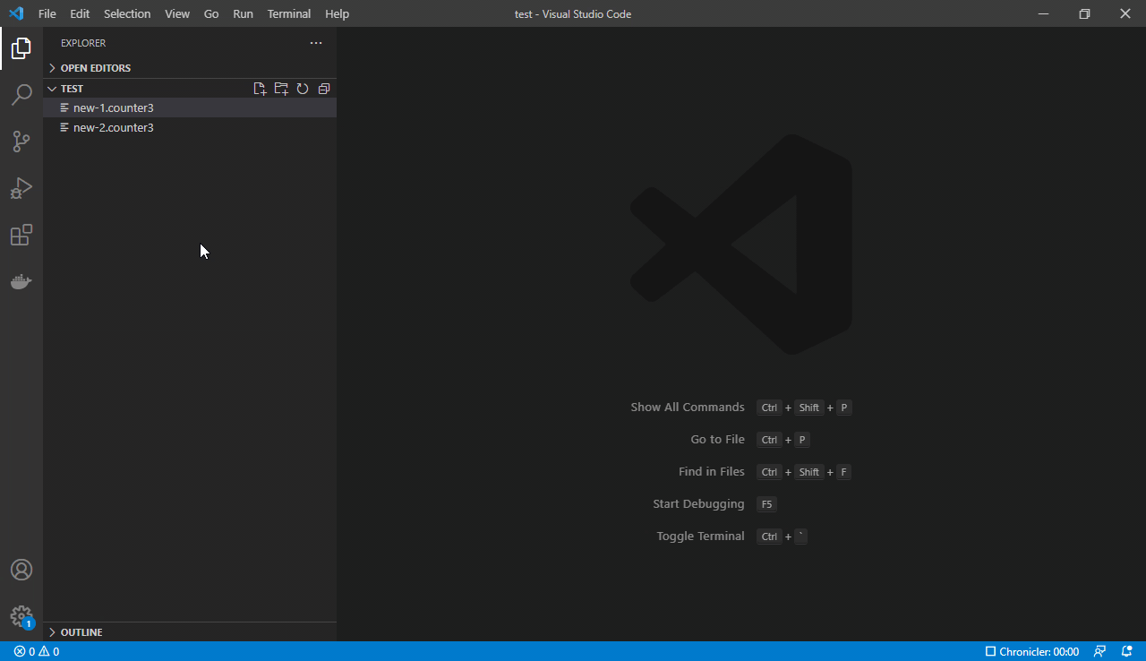The height and width of the screenshot is (661, 1146).
Task: Open the Run menu
Action: (243, 13)
